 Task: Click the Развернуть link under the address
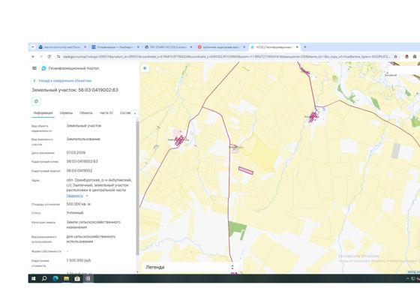pos(75,196)
